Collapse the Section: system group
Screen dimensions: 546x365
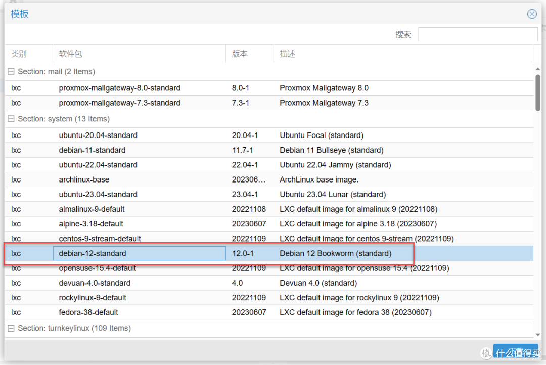tap(11, 119)
